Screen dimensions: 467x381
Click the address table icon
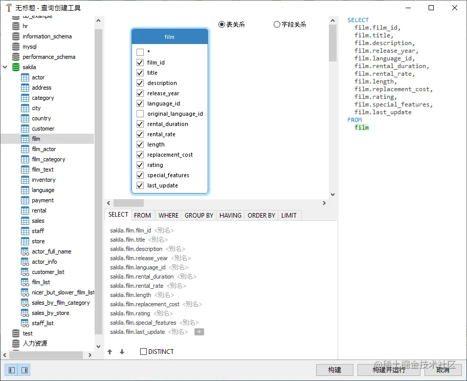25,88
